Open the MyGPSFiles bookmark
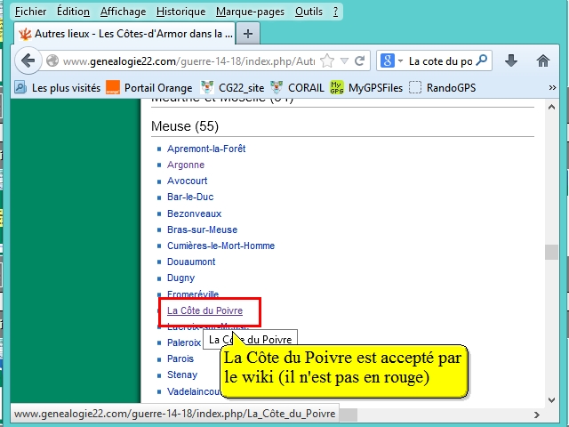This screenshot has height=427, width=569. point(366,88)
